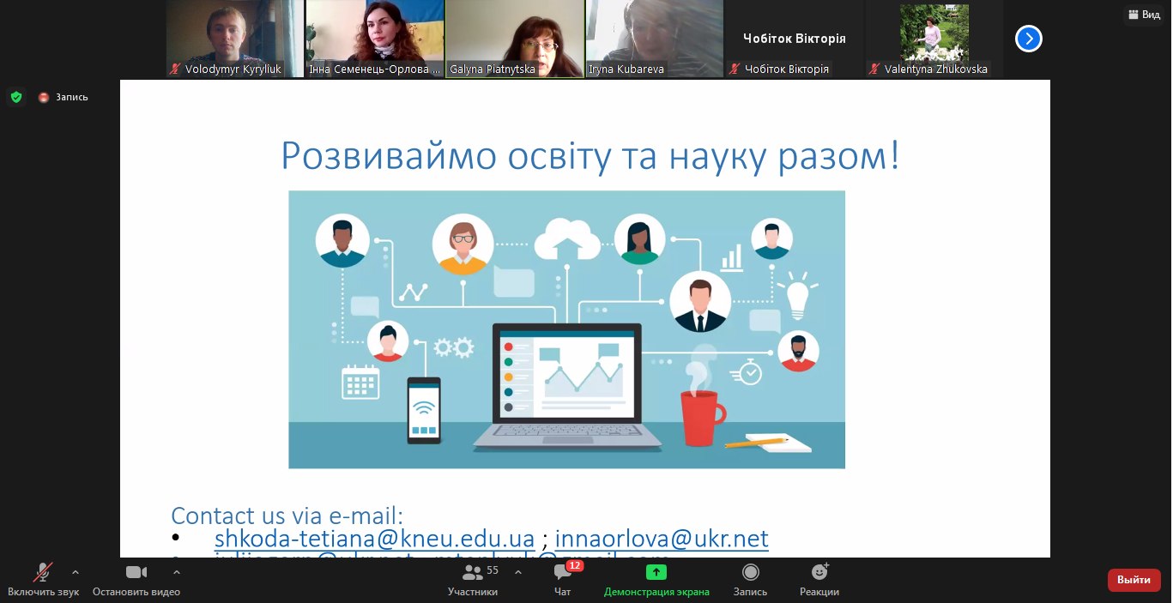Toggle camera with Остановить видео
Image resolution: width=1173 pixels, height=603 pixels.
[136, 580]
